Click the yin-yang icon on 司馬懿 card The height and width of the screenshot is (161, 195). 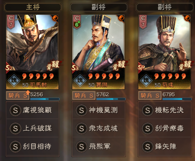pyautogui.click(x=55, y=18)
